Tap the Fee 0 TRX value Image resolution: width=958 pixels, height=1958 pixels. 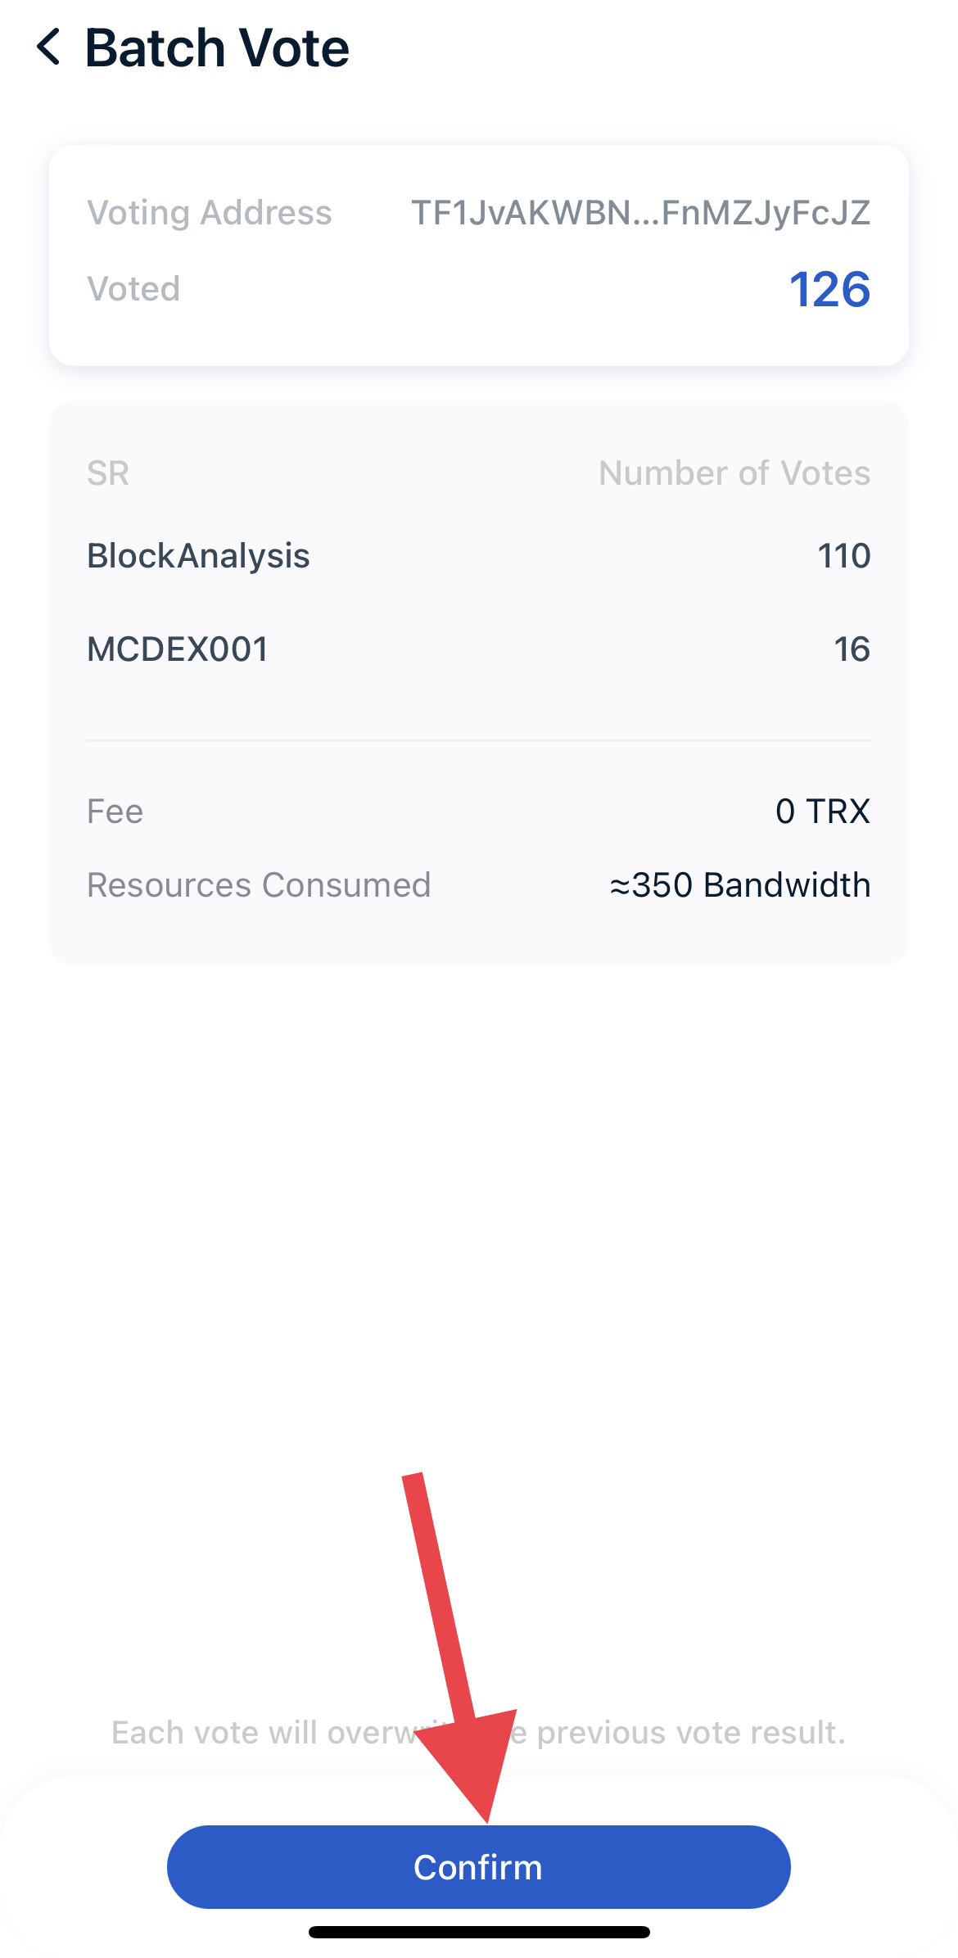823,812
